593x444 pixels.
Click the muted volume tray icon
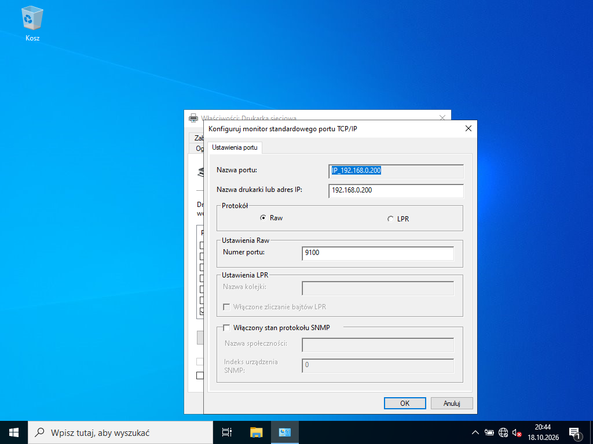click(x=517, y=432)
